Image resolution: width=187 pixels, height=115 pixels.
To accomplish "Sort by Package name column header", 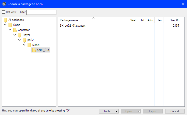I will tap(93, 20).
